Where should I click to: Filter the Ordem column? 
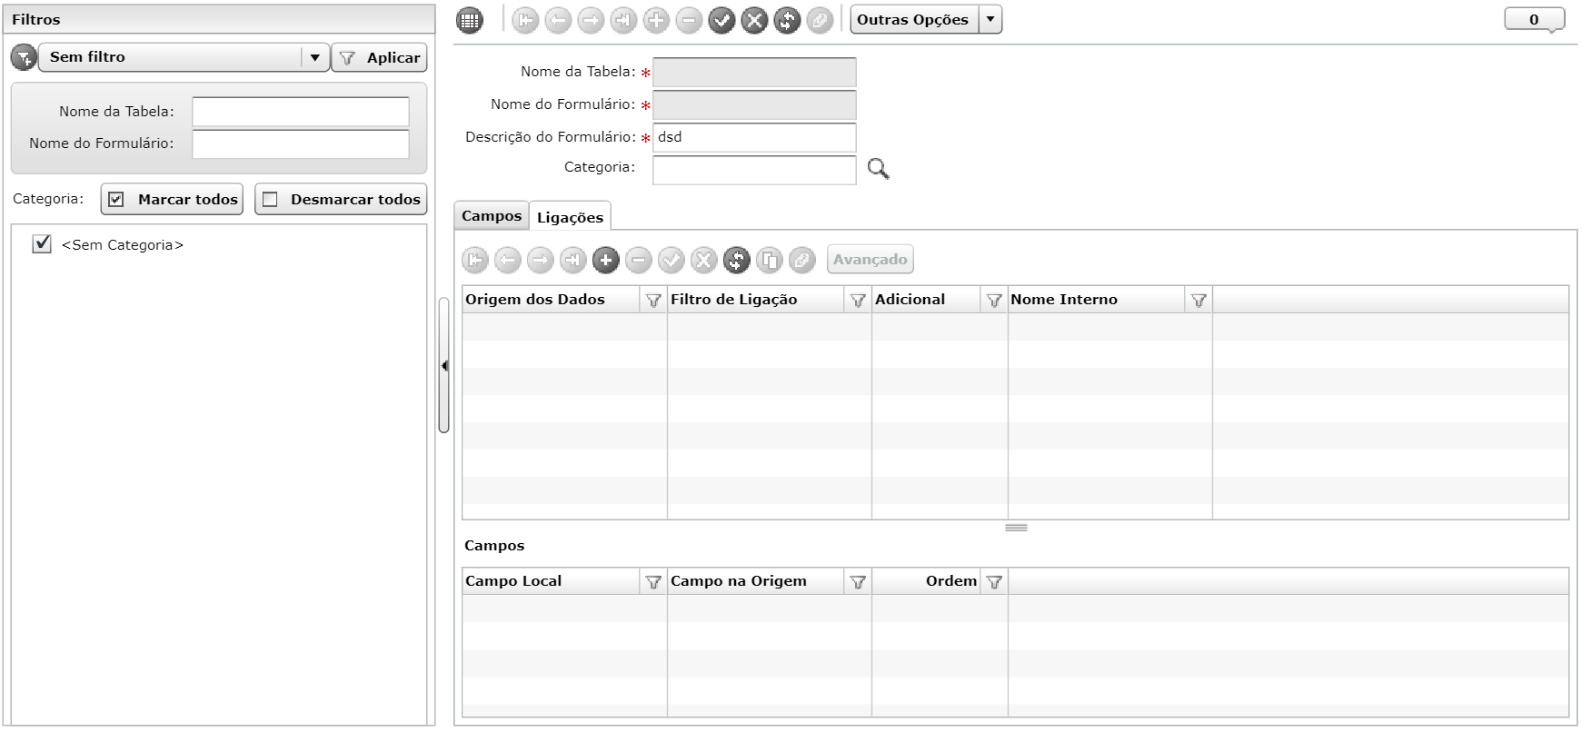(x=994, y=582)
